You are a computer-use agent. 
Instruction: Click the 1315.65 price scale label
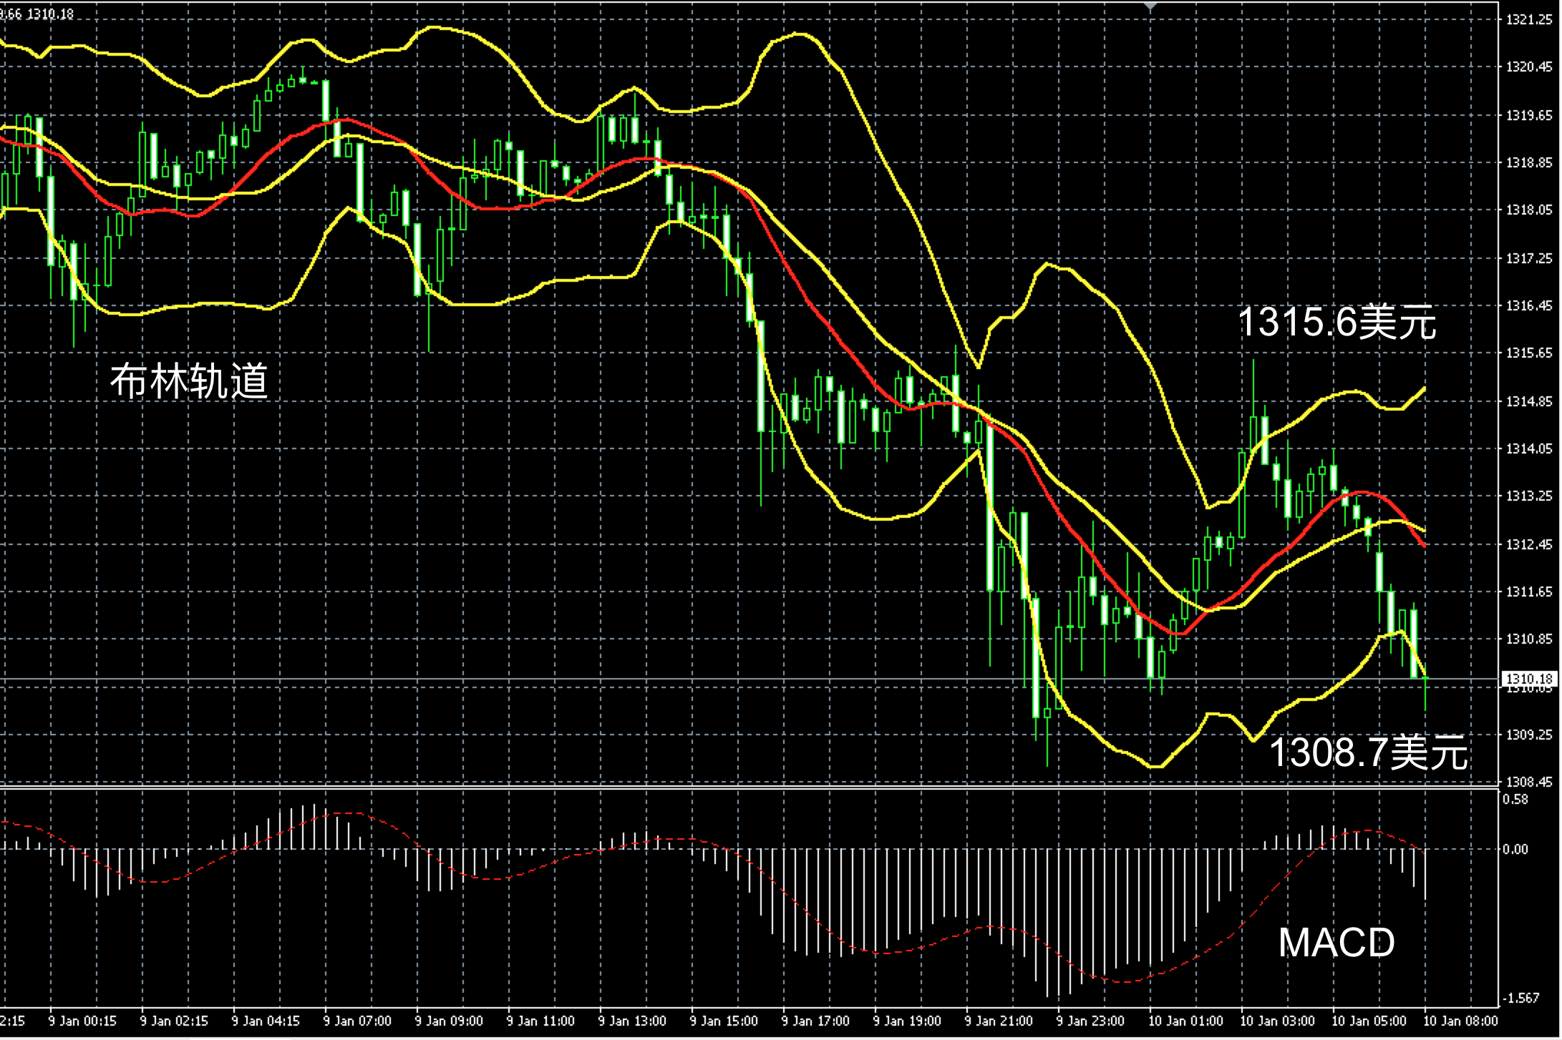(1529, 353)
